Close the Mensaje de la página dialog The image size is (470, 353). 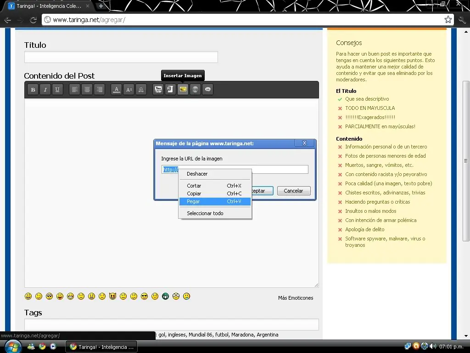pos(304,143)
